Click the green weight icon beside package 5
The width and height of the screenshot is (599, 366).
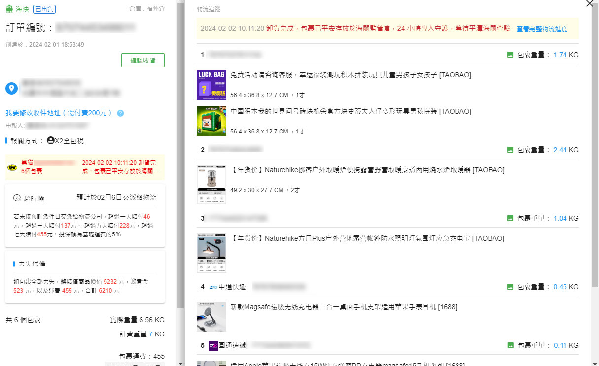click(x=510, y=345)
